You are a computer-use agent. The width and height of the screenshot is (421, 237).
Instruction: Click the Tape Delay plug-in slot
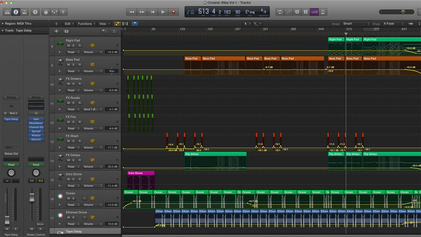tap(11, 119)
